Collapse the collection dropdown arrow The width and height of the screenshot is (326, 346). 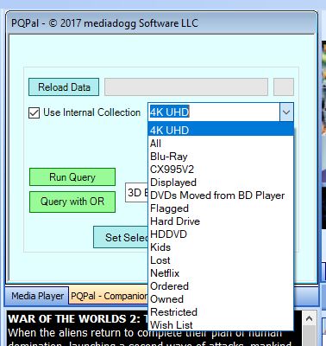click(x=286, y=112)
